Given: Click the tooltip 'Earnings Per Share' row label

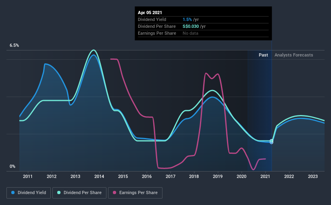Looking at the screenshot, I should click(x=157, y=33).
